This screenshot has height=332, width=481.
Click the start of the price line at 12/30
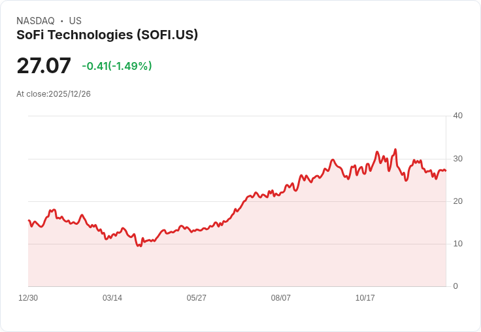[29, 220]
